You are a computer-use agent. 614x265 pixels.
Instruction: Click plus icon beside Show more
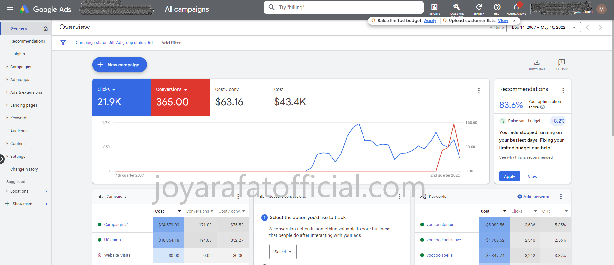click(7, 204)
